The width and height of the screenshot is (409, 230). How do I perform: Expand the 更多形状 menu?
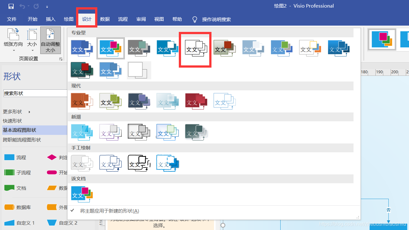[x=13, y=112]
